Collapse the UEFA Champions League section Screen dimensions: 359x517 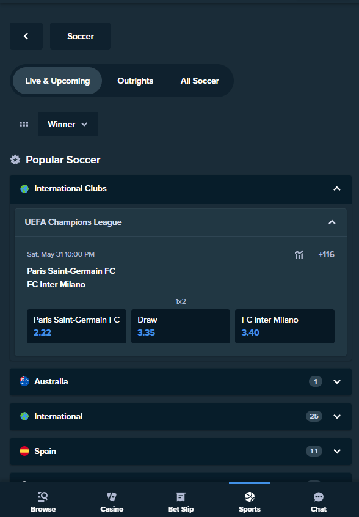click(x=181, y=222)
